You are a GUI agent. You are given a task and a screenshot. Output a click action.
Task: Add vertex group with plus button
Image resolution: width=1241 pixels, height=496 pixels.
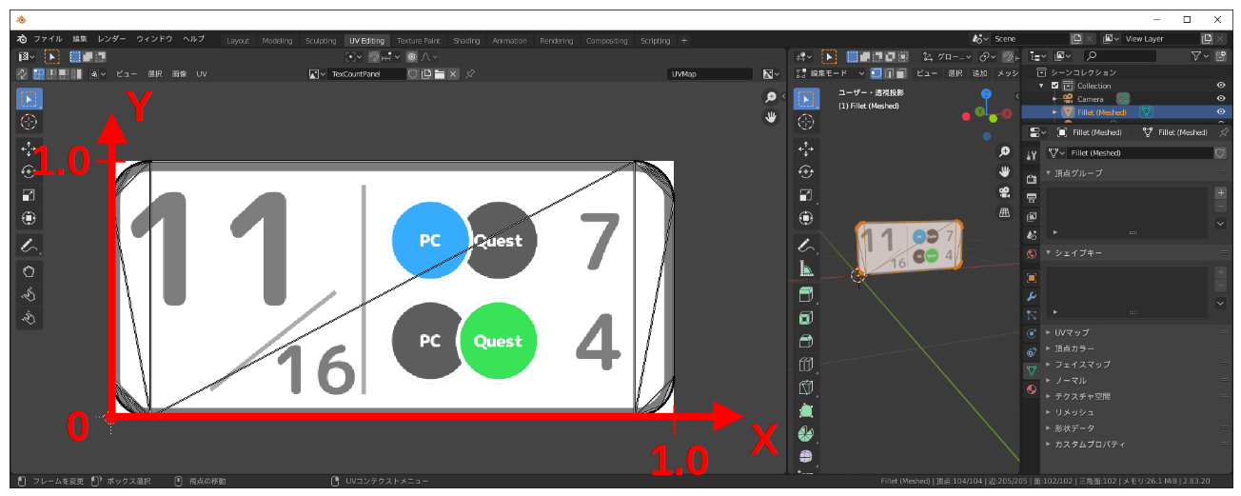(x=1221, y=193)
